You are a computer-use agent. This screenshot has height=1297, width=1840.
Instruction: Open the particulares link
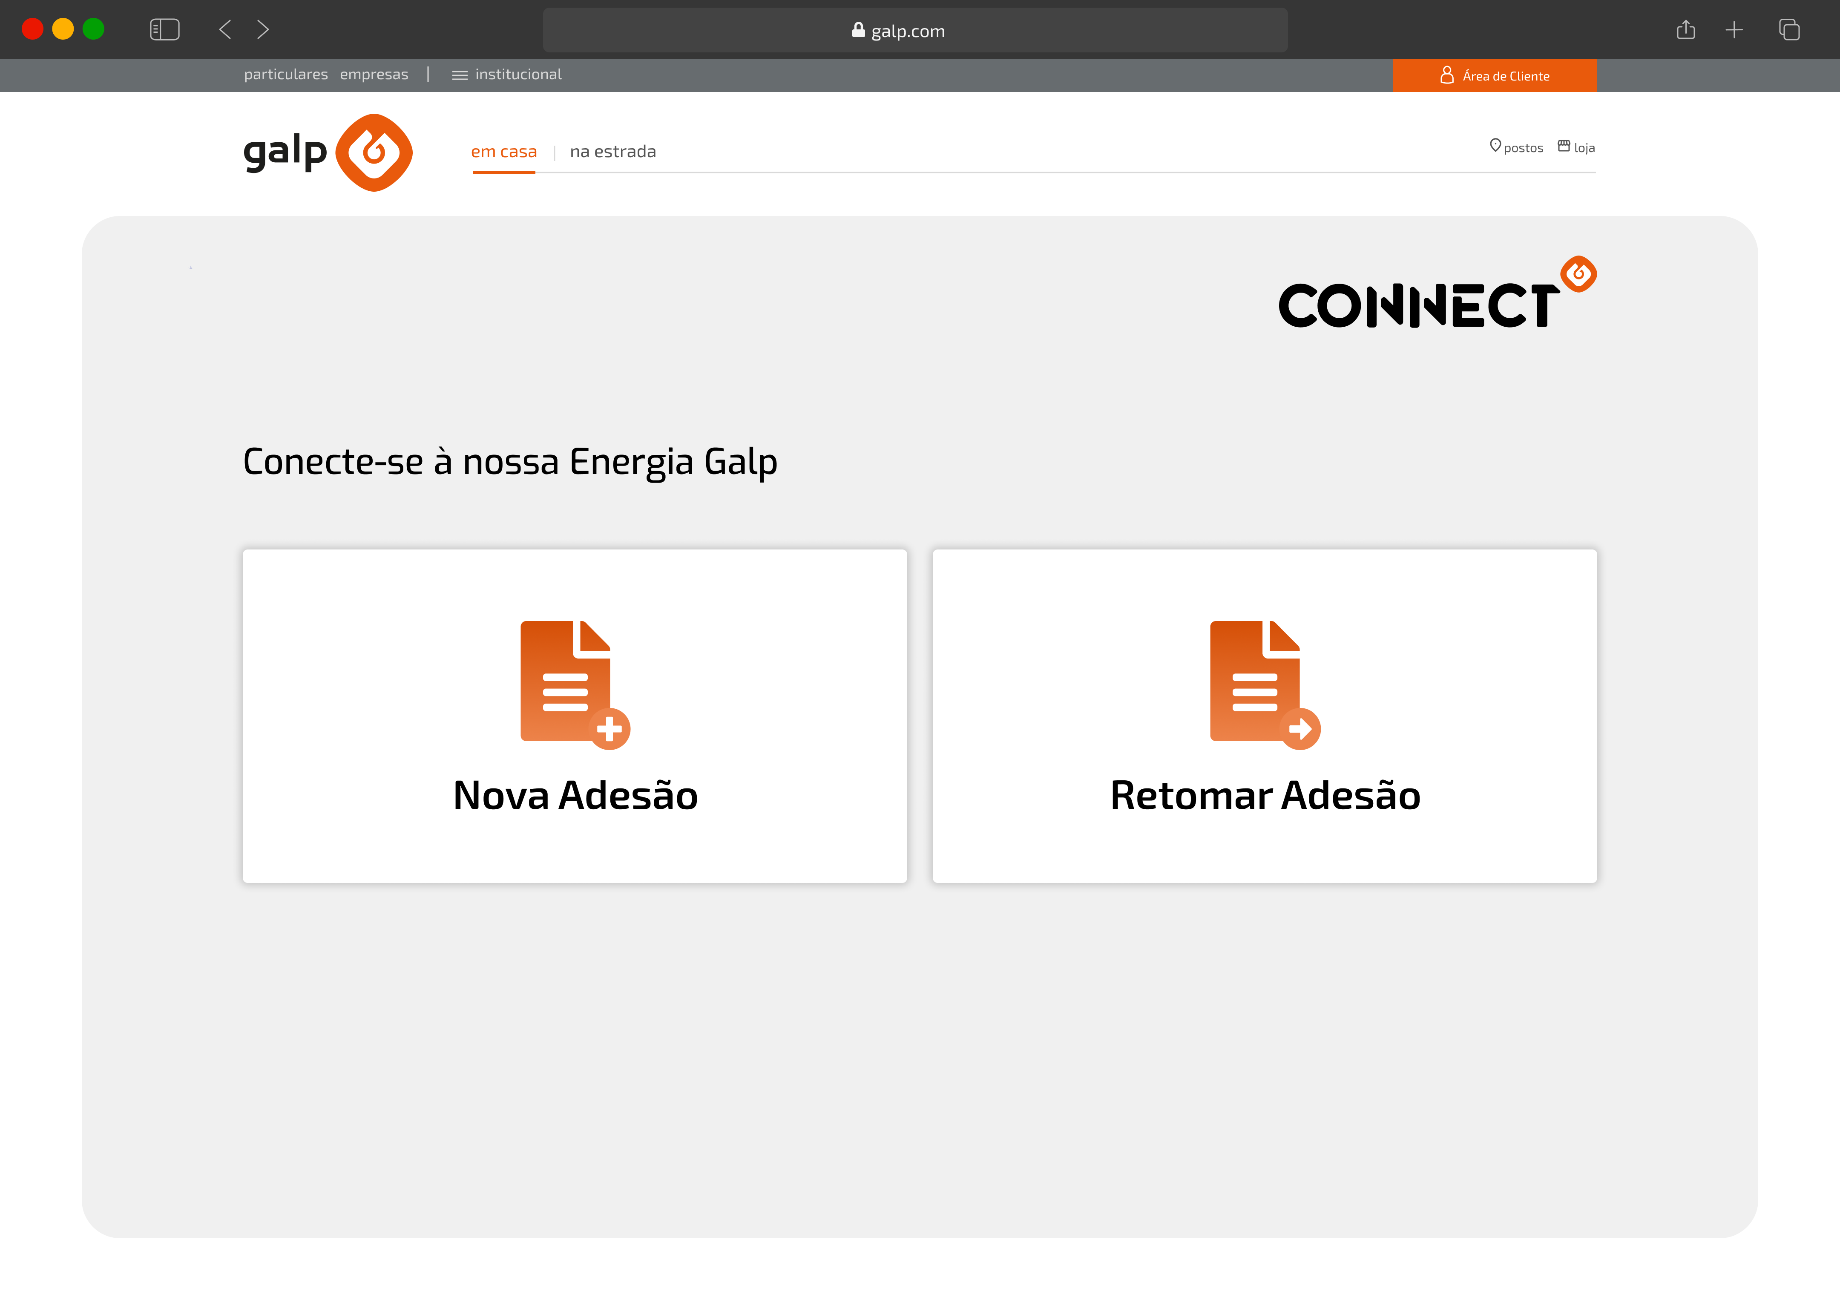click(285, 75)
